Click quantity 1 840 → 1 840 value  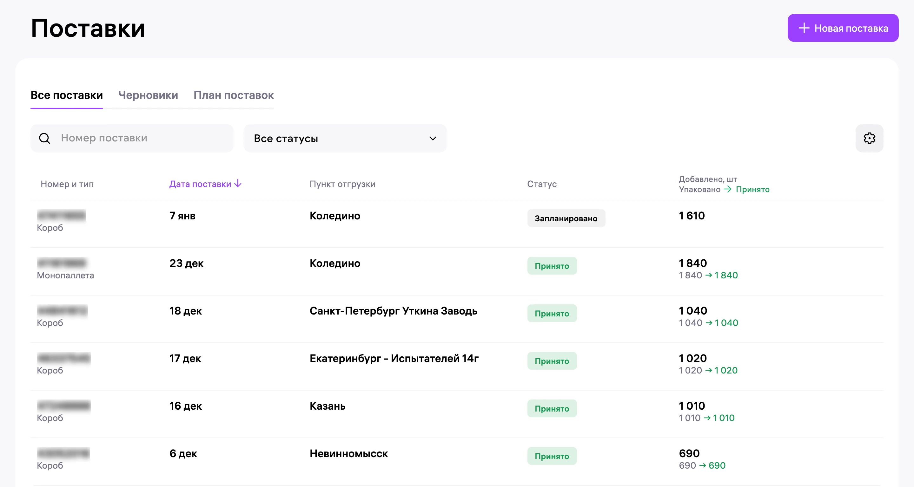708,275
